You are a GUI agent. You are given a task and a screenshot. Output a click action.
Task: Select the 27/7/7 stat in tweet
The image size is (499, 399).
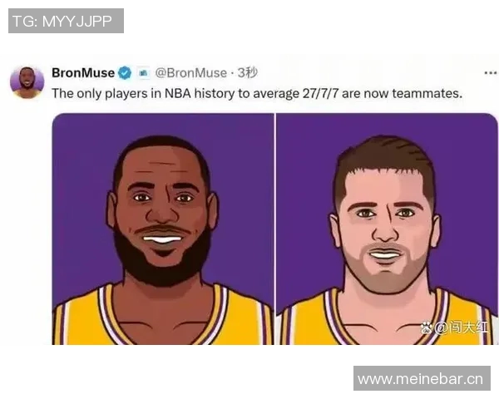(320, 94)
